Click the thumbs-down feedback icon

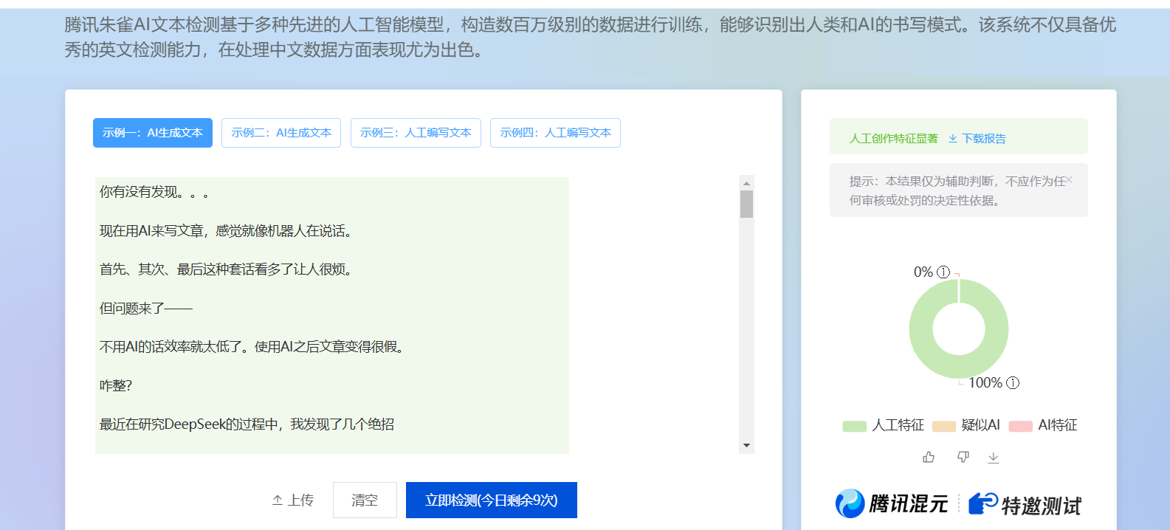(x=963, y=457)
